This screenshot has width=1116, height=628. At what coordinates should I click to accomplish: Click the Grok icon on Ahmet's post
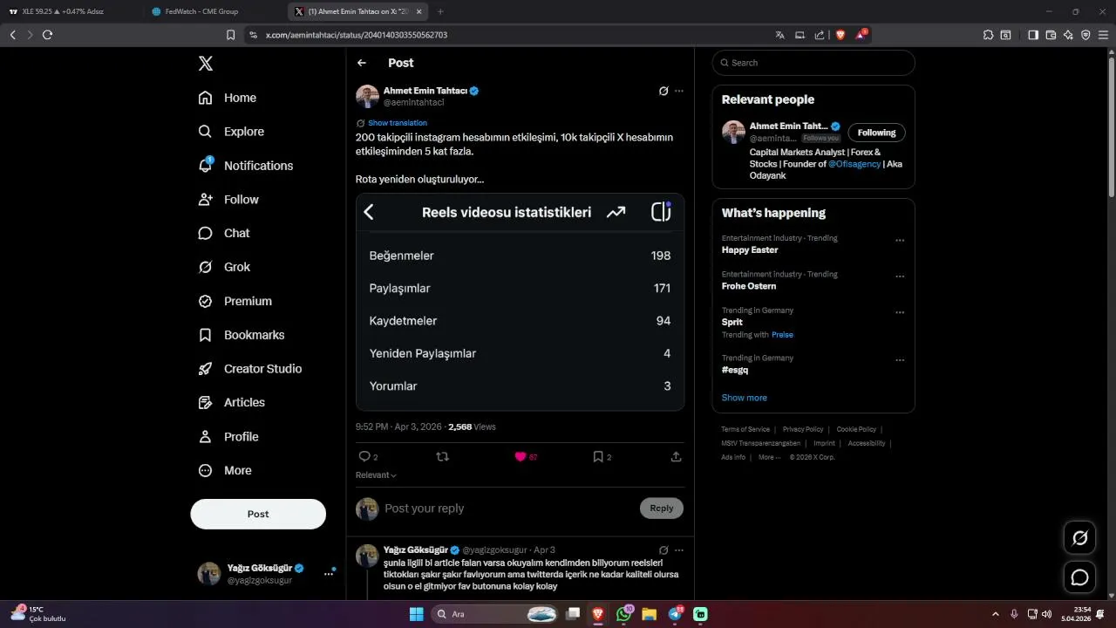pyautogui.click(x=663, y=91)
